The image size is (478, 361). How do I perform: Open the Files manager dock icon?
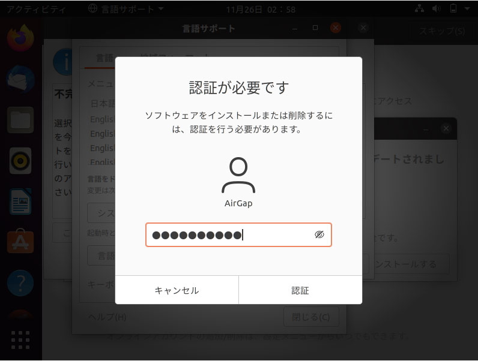(x=20, y=120)
